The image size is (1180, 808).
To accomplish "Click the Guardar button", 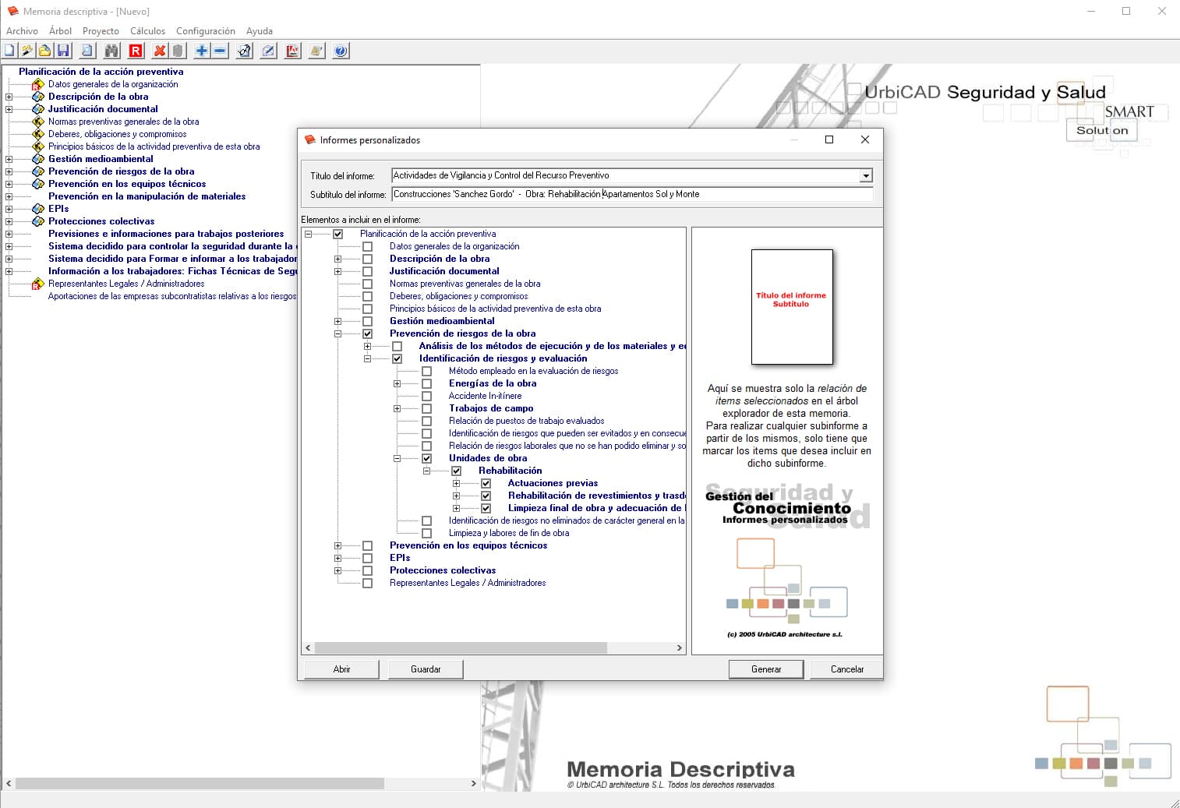I will (426, 669).
